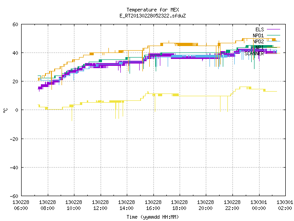Click the x-axis tick 130228 20:00
Image resolution: width=294 pixels, height=221 pixels.
(x=206, y=205)
